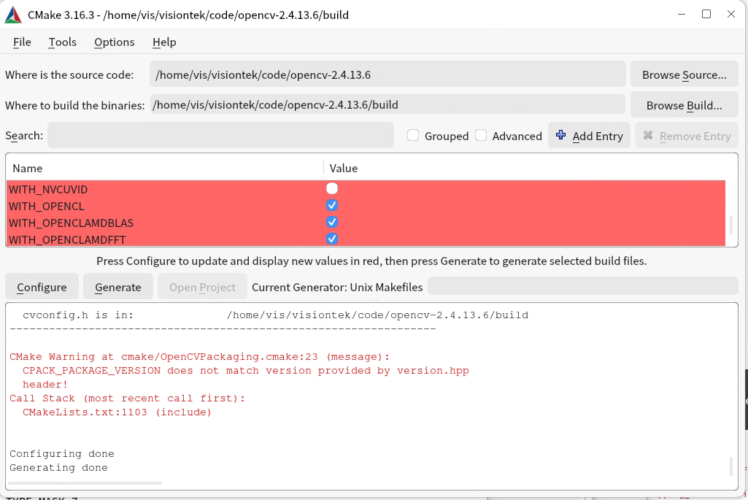Click the plus icon on Add Entry

(x=561, y=136)
